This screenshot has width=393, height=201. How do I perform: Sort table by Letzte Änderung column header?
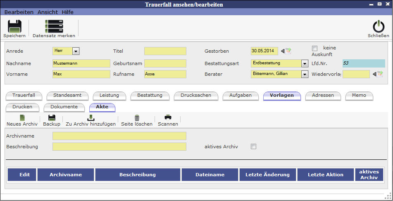point(268,175)
